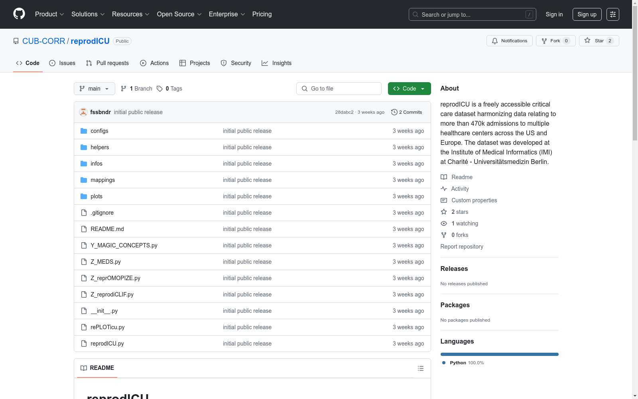This screenshot has width=638, height=399.
Task: Click the Custom properties note icon
Action: [x=444, y=200]
